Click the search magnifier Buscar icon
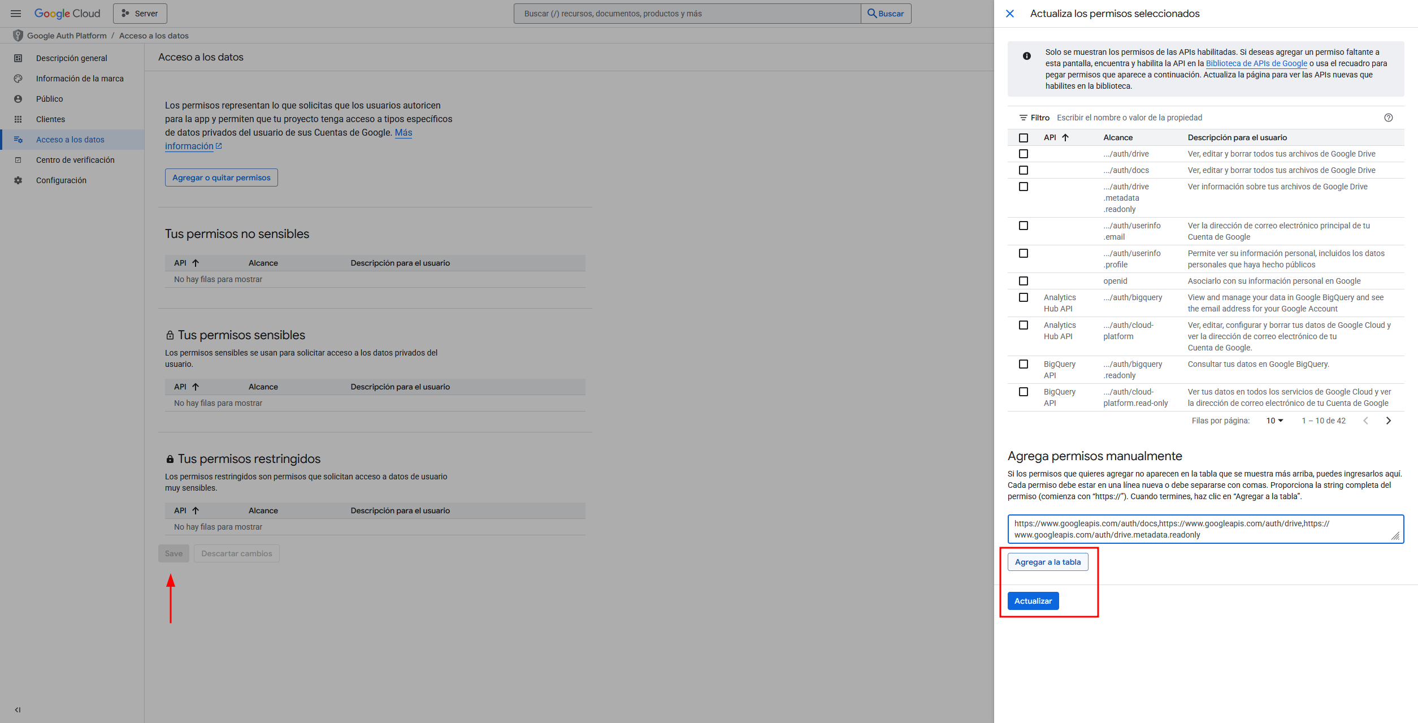The image size is (1418, 723). [871, 13]
